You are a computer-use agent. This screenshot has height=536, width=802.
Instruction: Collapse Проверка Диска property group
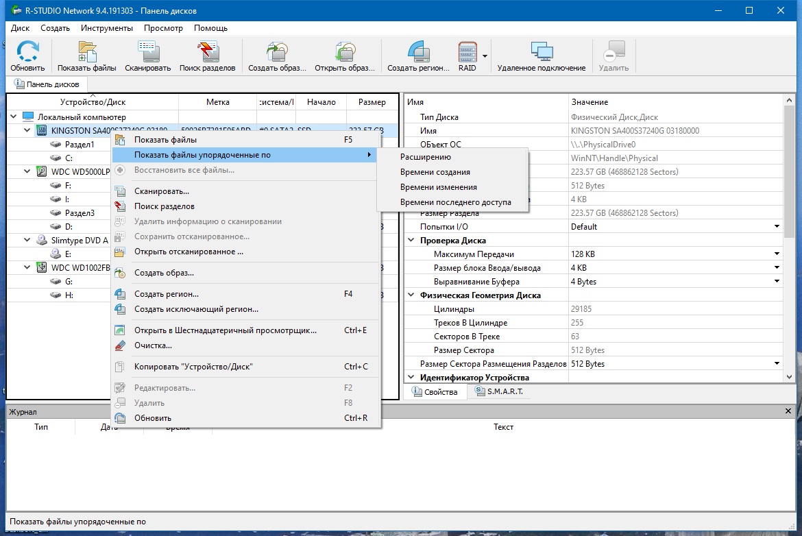[411, 240]
